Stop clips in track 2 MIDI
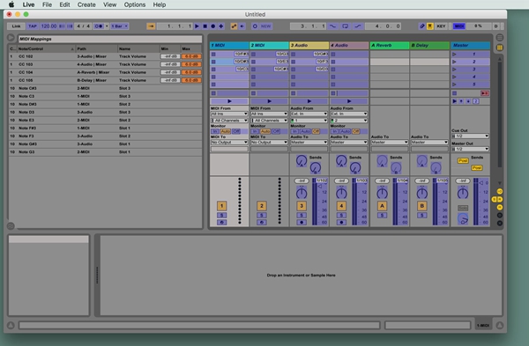This screenshot has width=529, height=346. (253, 93)
